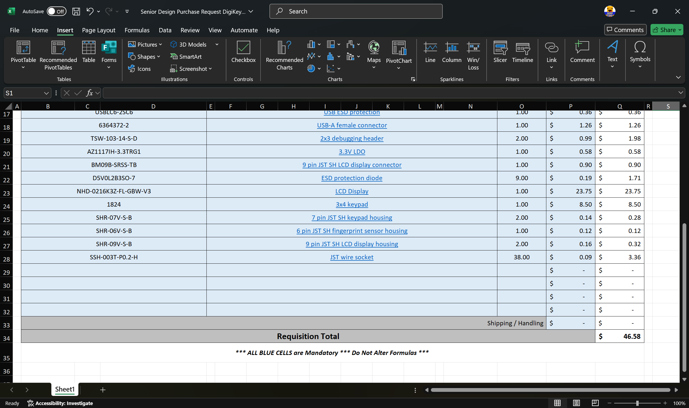
Task: Open the Formulas ribbon tab
Action: (x=137, y=30)
